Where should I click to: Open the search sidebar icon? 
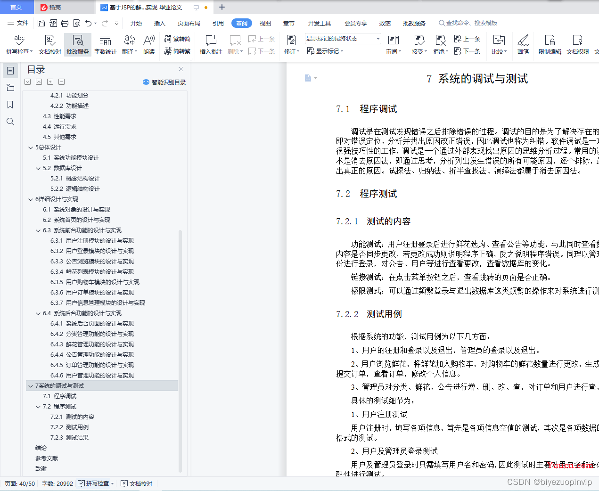tap(10, 122)
